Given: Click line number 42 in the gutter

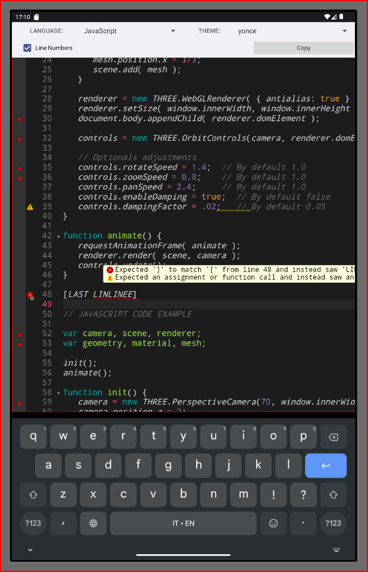Looking at the screenshot, I should pyautogui.click(x=47, y=236).
